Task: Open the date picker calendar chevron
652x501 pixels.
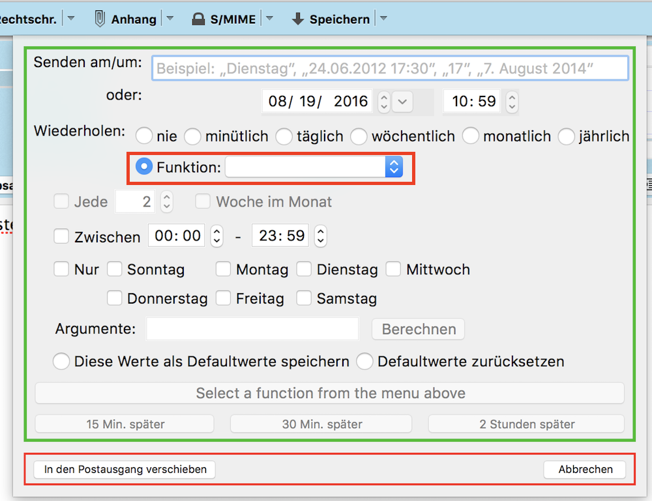Action: tap(403, 102)
